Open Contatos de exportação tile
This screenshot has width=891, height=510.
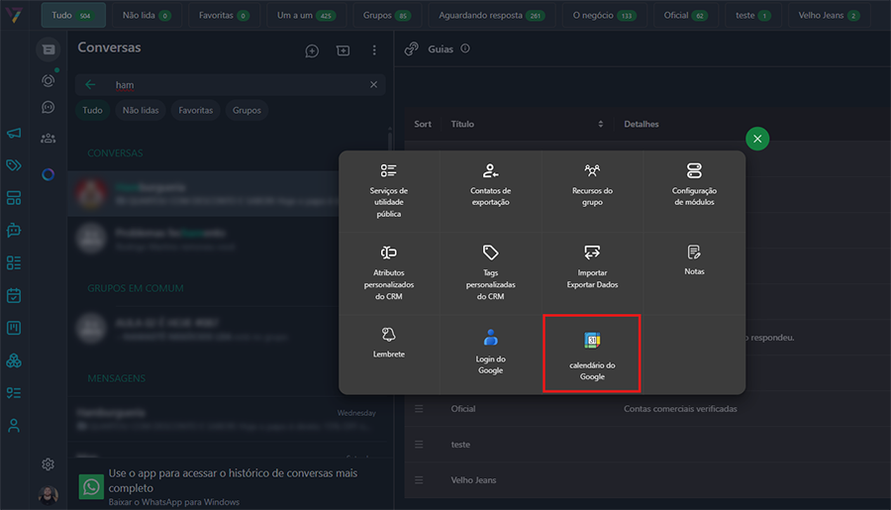[490, 186]
